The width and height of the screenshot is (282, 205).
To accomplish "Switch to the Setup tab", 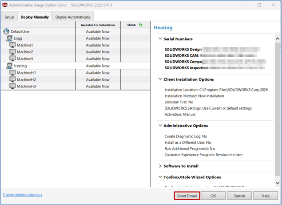I will click(9, 17).
